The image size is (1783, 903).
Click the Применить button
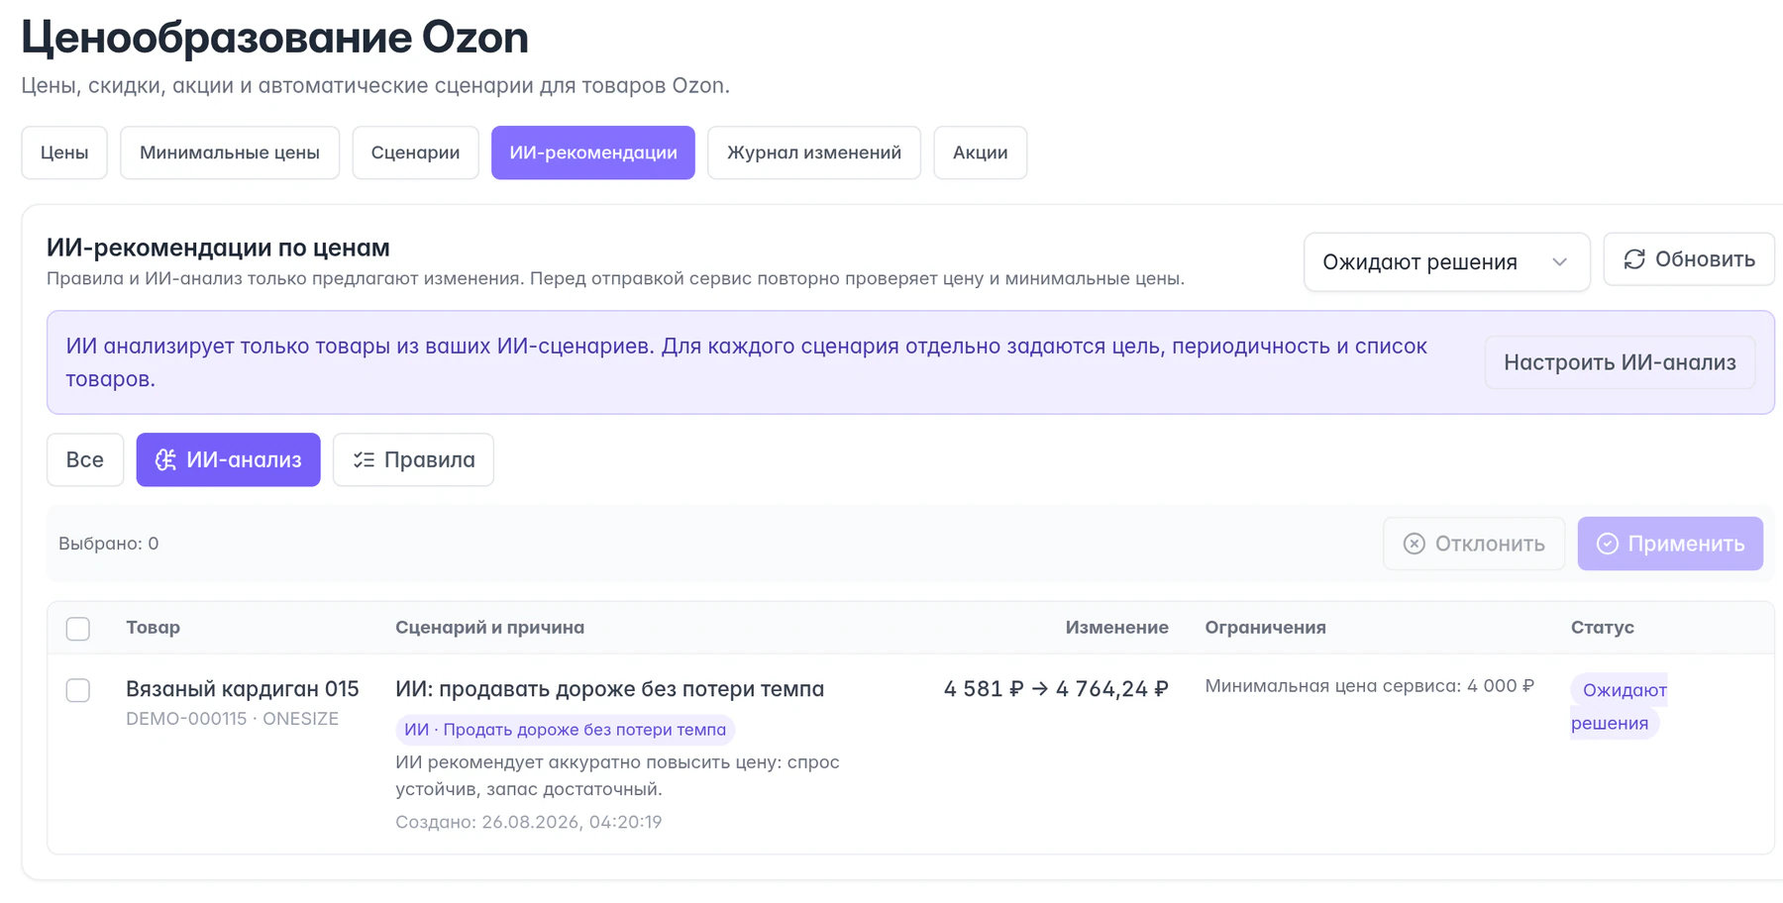point(1670,544)
